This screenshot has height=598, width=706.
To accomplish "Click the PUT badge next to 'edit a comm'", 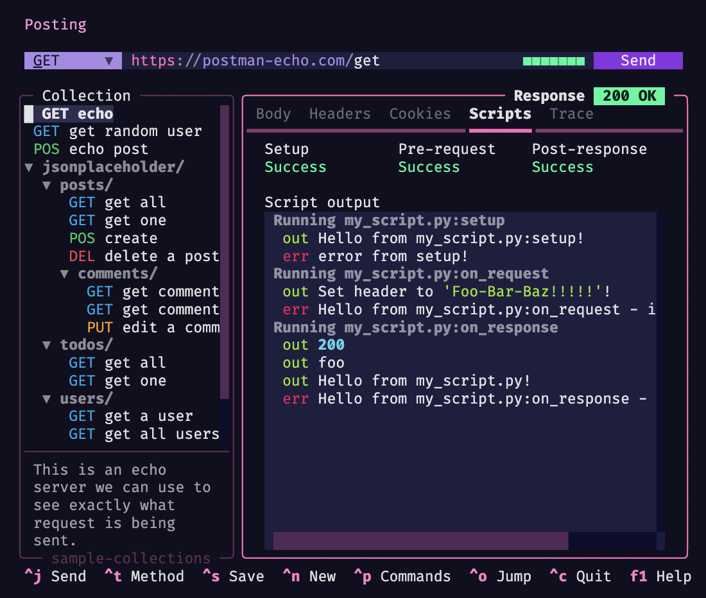I will coord(99,327).
